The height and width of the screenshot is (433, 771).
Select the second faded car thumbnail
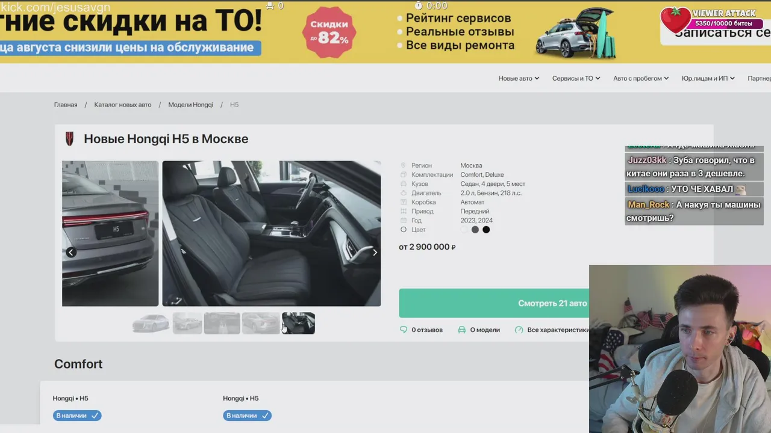point(187,323)
